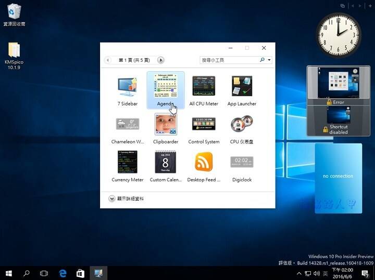
Task: Open the Windows Start menu
Action: pyautogui.click(x=9, y=273)
